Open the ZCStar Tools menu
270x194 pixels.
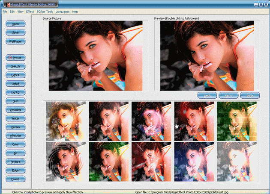[45, 12]
